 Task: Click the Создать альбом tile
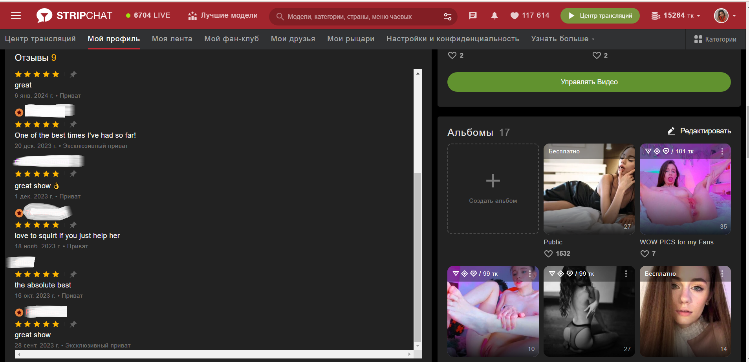tap(493, 189)
